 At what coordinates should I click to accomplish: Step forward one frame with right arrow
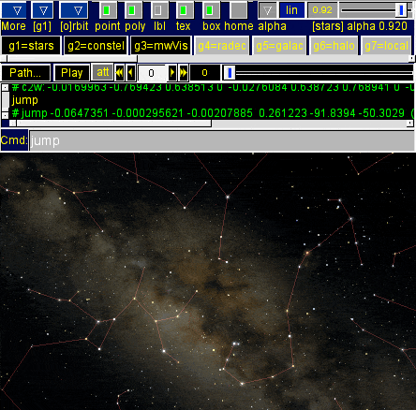click(x=172, y=73)
